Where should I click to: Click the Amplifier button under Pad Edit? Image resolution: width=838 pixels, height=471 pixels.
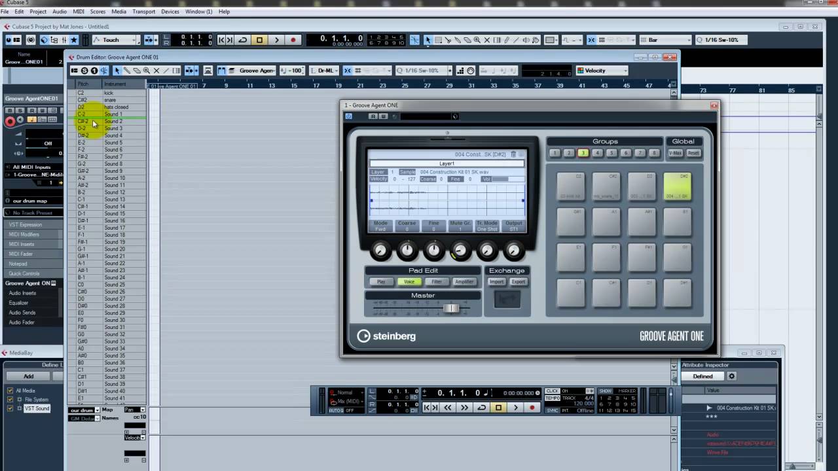(x=464, y=282)
